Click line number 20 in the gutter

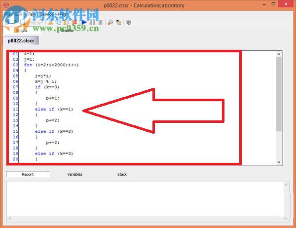(x=15, y=159)
